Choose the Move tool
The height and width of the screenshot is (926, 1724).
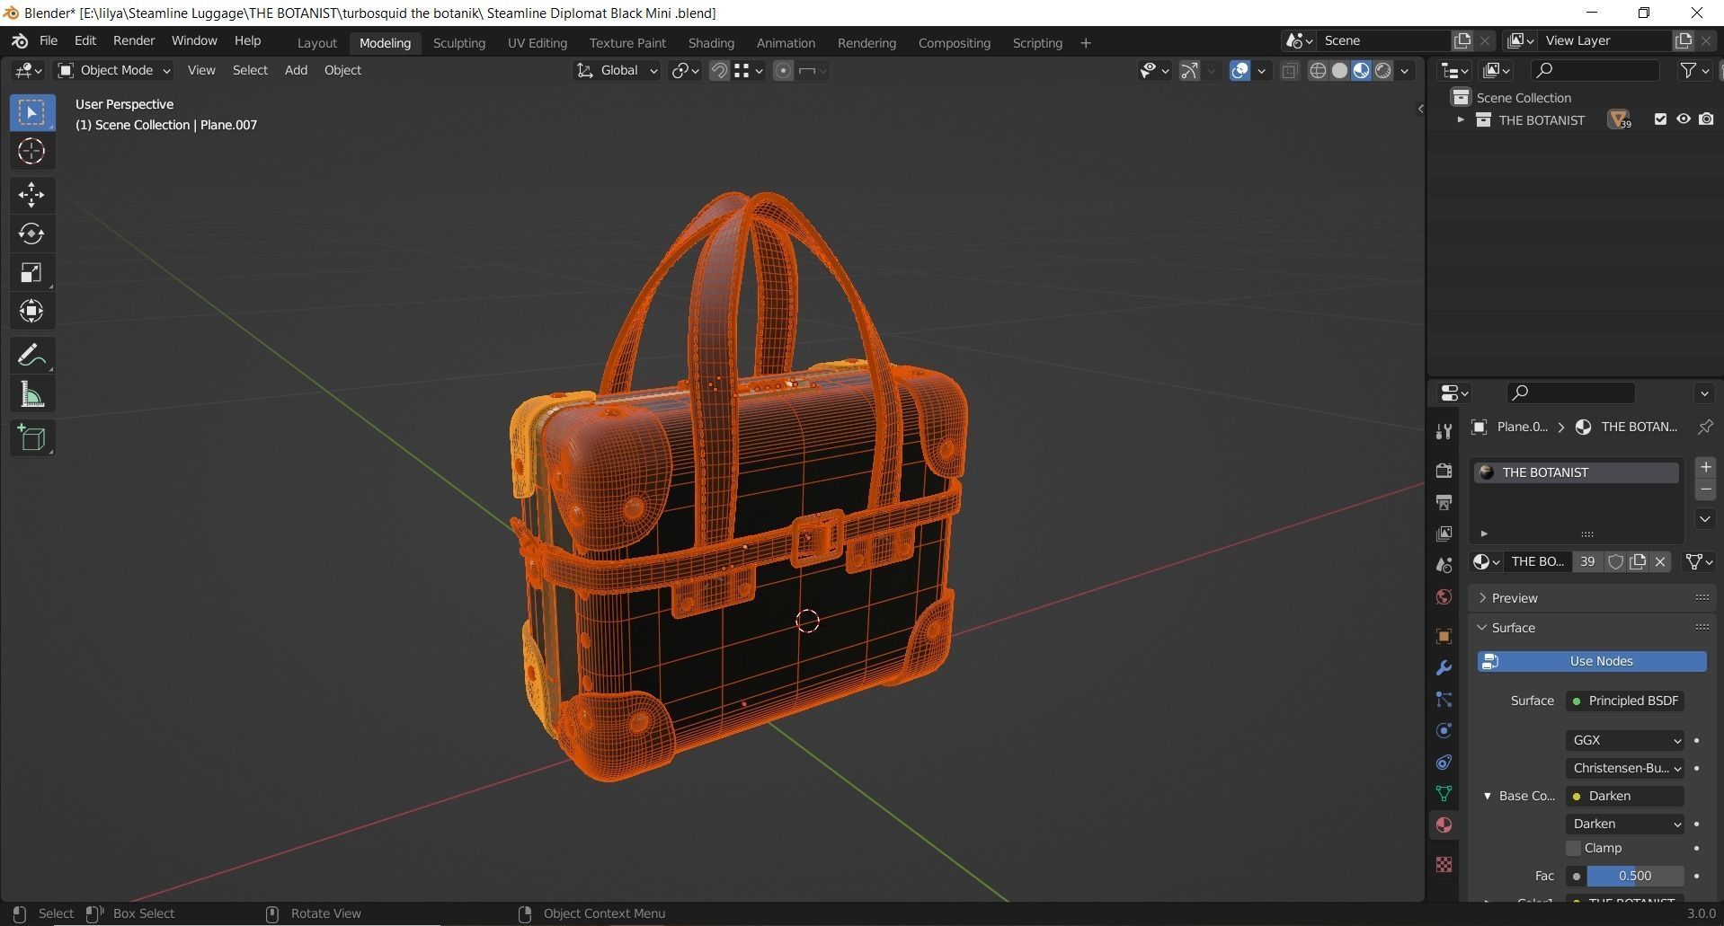(31, 195)
